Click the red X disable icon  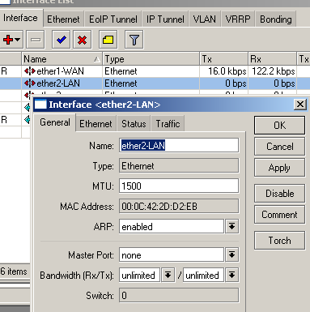(82, 40)
